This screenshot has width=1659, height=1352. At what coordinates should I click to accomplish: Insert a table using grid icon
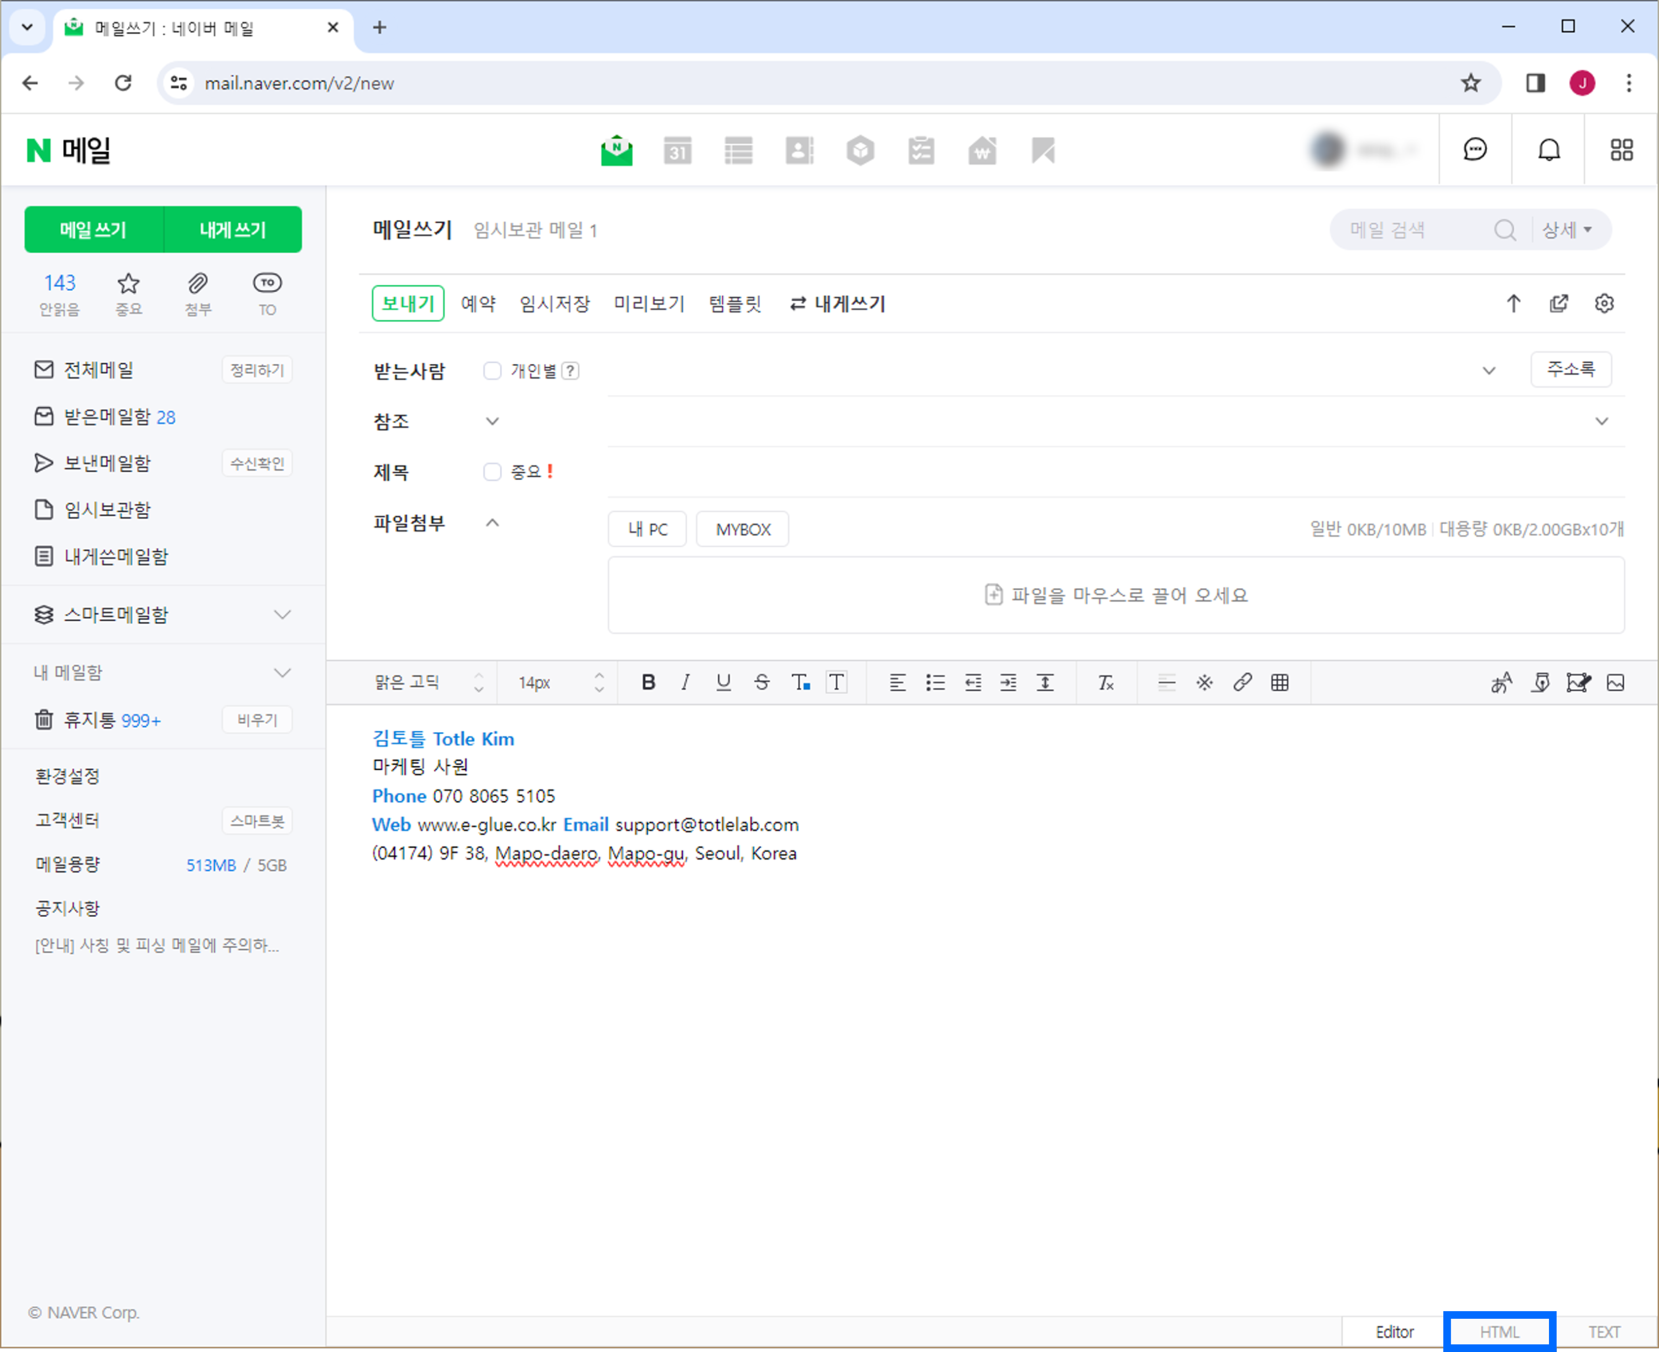pos(1280,682)
